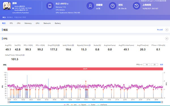Collapse the overview panel arrow button
Screen dimensions: 170x106
(x=167, y=30)
